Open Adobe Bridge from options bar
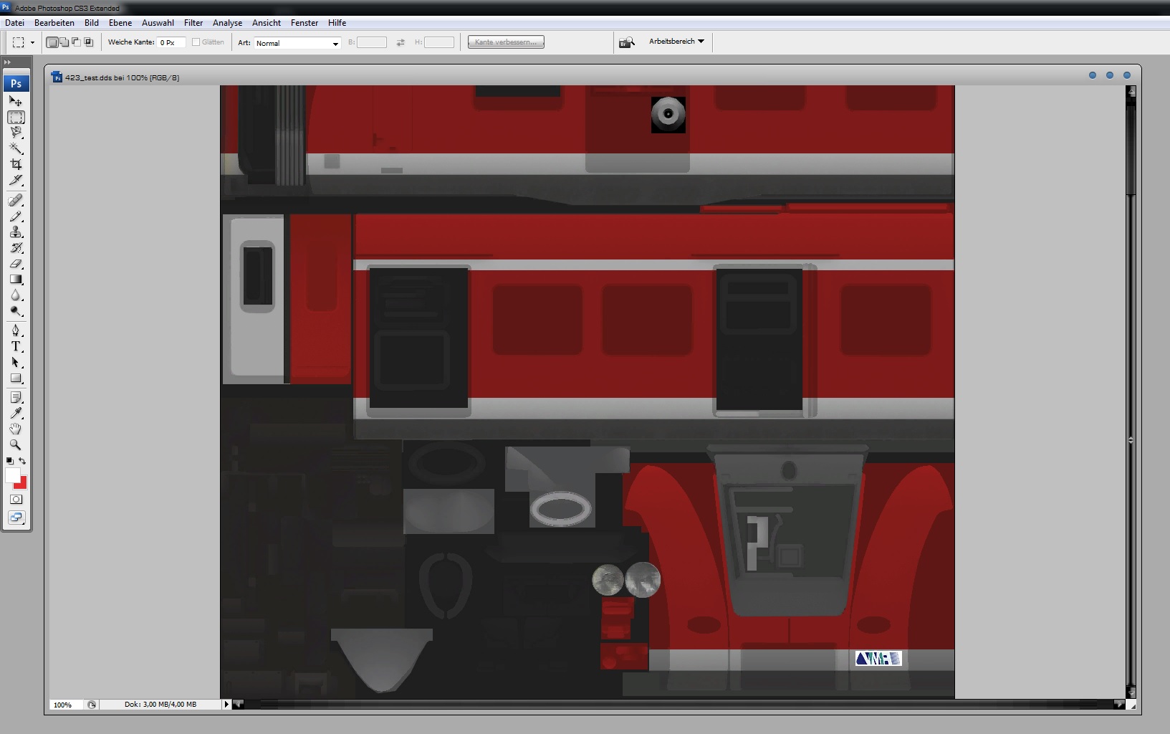The height and width of the screenshot is (734, 1170). pos(627,42)
